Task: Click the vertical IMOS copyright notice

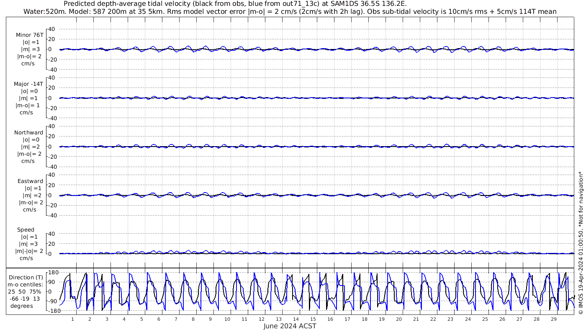Action: (x=581, y=243)
